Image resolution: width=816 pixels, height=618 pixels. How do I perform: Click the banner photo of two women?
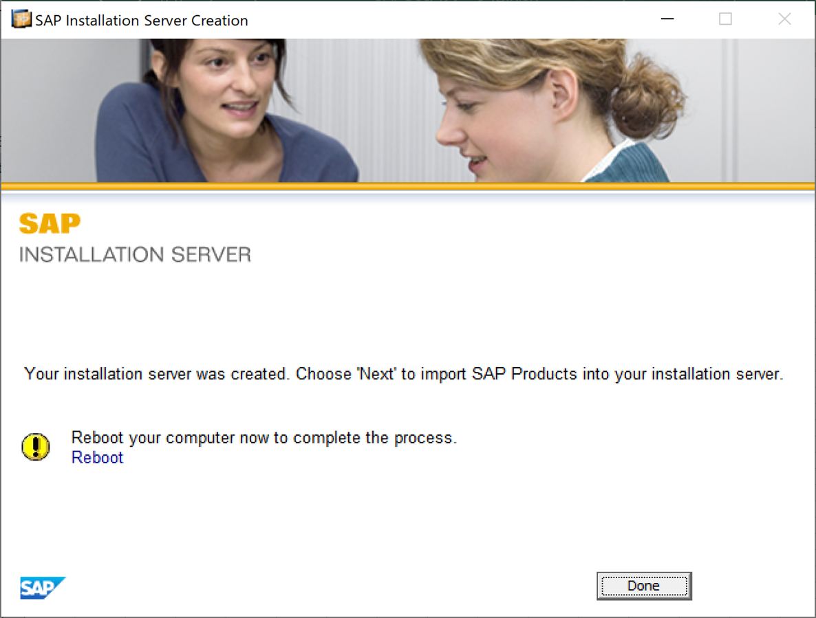[408, 110]
